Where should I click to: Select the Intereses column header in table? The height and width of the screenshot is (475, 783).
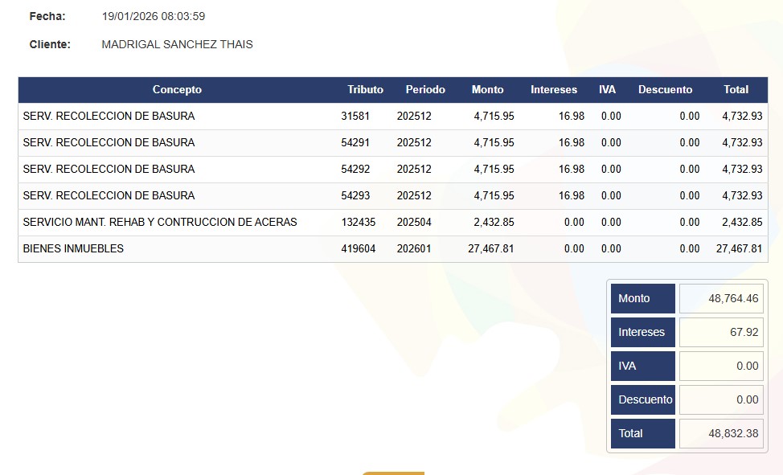(x=553, y=90)
